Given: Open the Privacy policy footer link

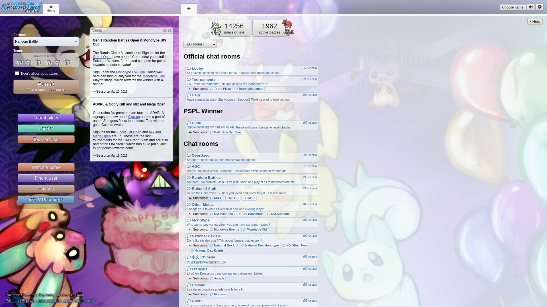Looking at the screenshot, I should [x=85, y=301].
